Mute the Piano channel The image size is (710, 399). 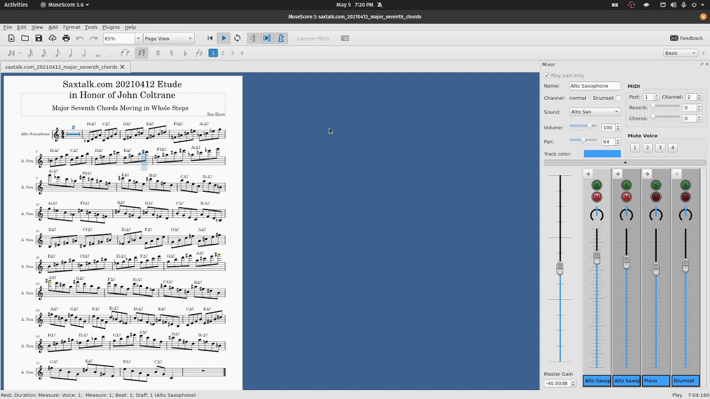(x=656, y=197)
